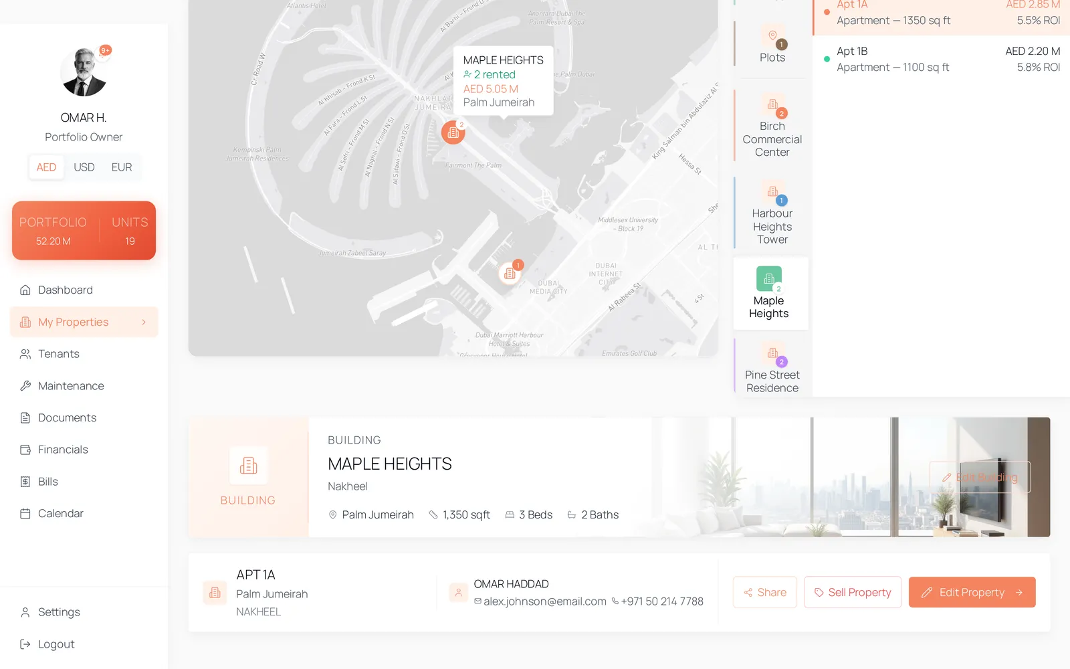
Task: Click the Apt 1A building icon
Action: coord(215,593)
